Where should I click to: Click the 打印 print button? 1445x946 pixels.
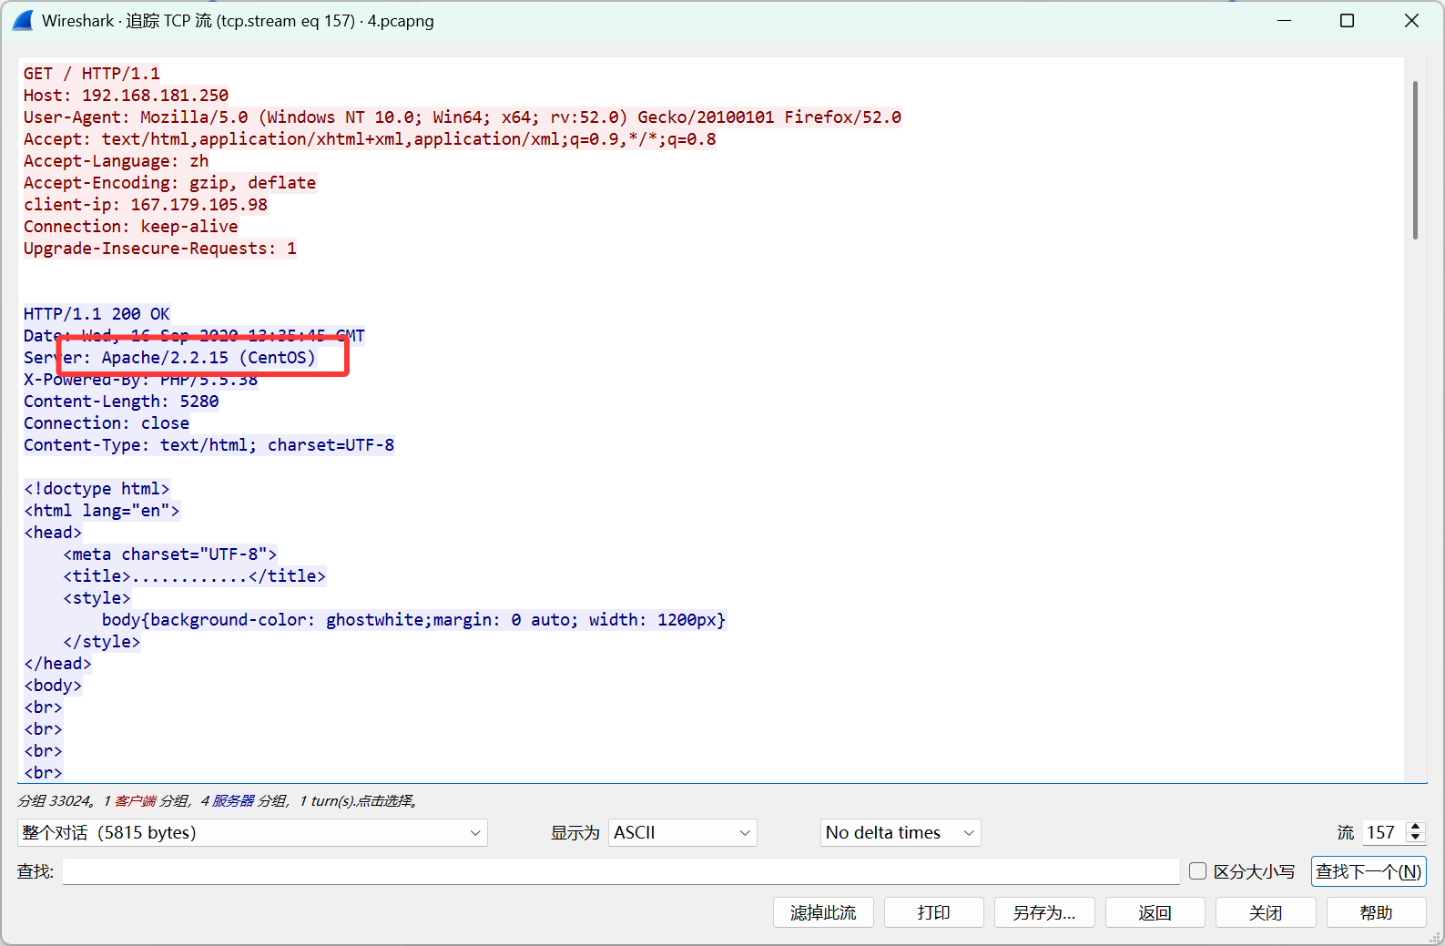point(933,912)
